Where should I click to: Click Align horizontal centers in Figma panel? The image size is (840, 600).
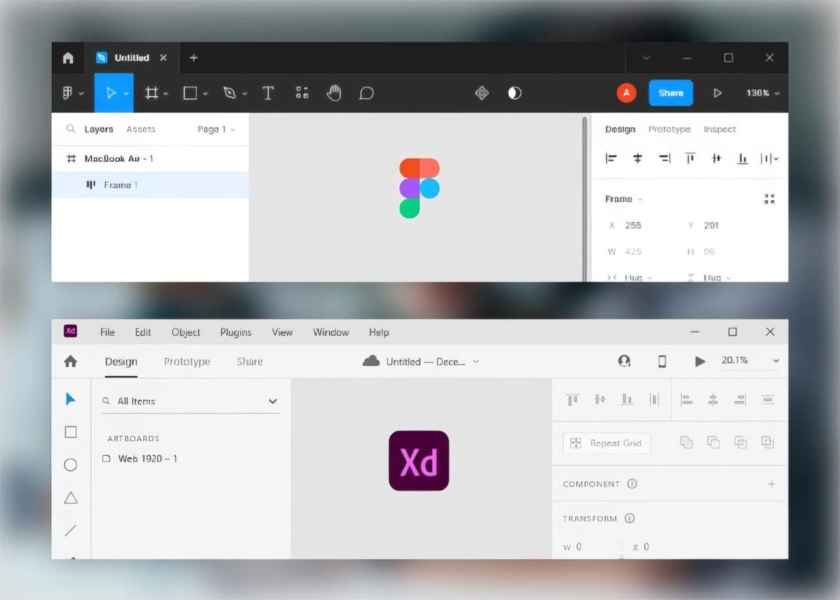click(x=637, y=158)
